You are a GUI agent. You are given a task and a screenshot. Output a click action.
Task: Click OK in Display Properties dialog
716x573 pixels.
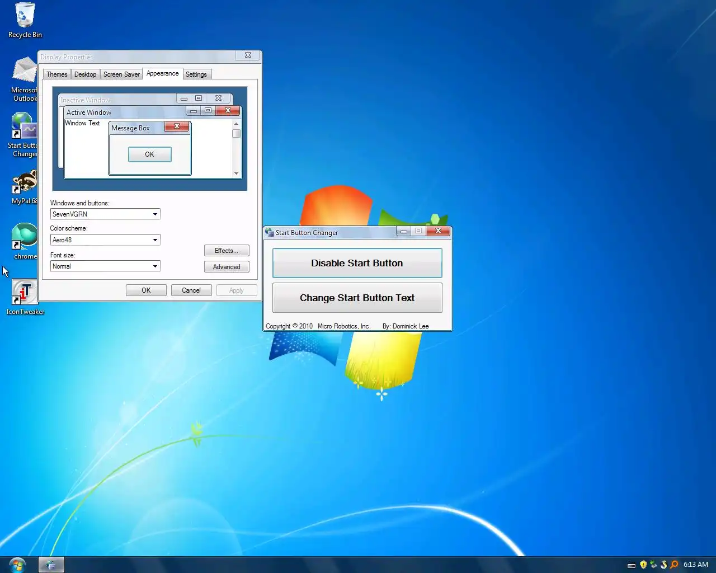pos(146,290)
